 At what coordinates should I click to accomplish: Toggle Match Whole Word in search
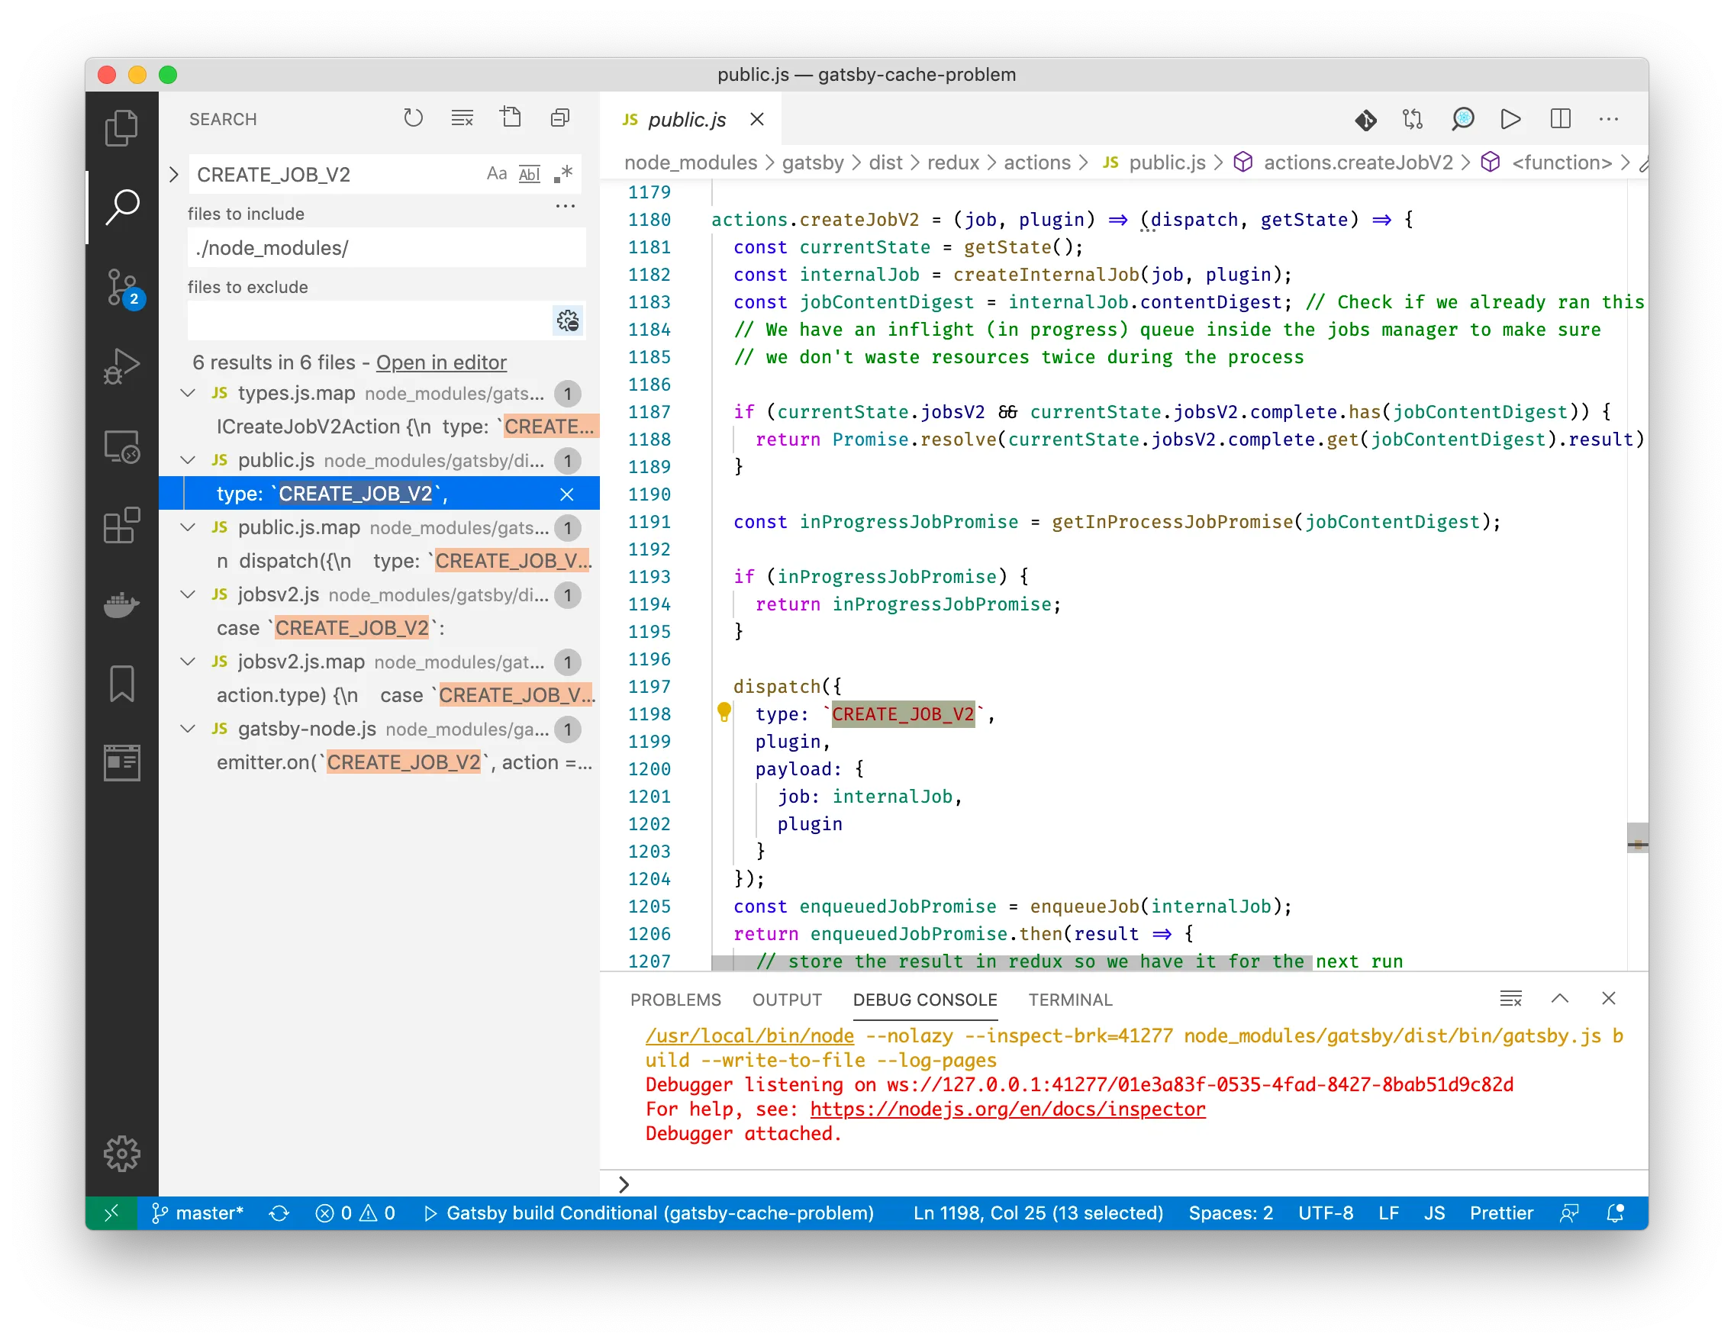[x=530, y=174]
